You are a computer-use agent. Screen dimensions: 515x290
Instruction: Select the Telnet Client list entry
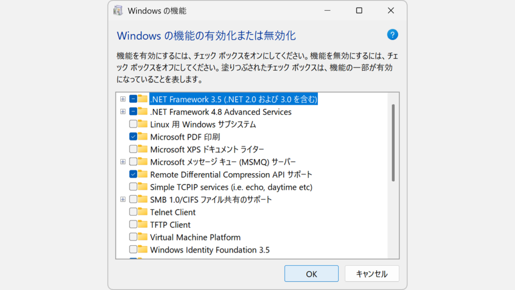click(x=173, y=212)
